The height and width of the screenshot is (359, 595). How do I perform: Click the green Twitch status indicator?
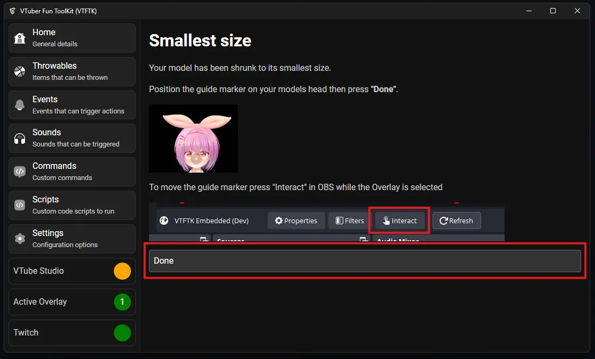click(x=122, y=333)
